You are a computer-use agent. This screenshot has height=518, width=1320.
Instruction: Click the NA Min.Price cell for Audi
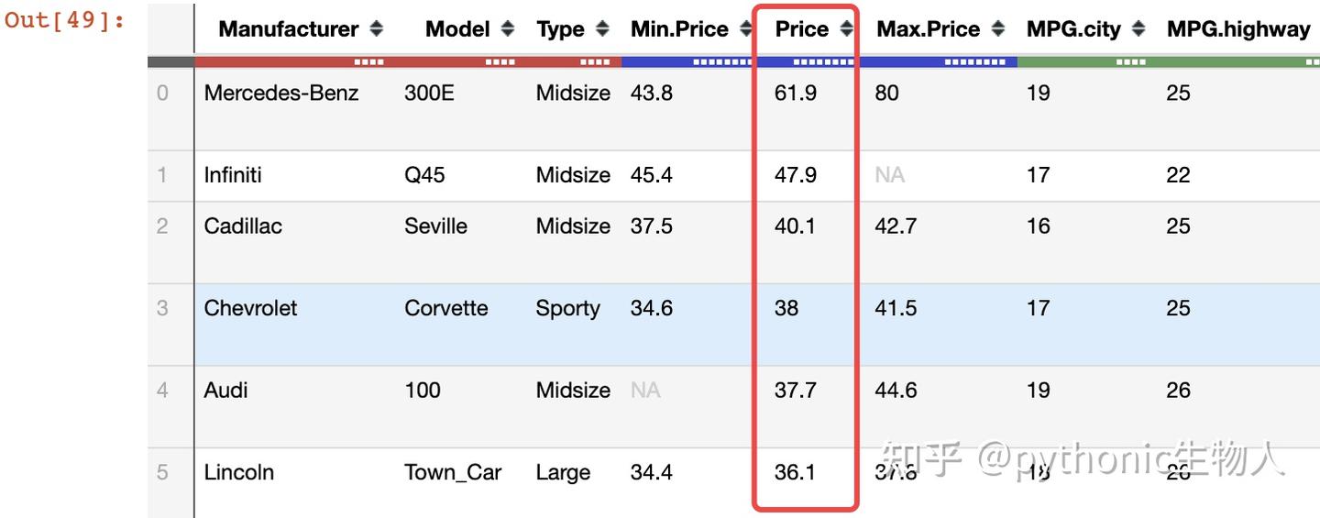point(645,391)
